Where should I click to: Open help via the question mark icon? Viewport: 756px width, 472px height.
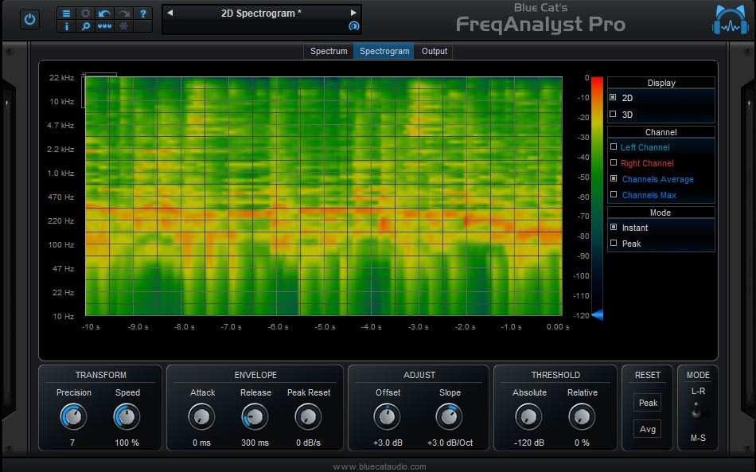tap(143, 13)
